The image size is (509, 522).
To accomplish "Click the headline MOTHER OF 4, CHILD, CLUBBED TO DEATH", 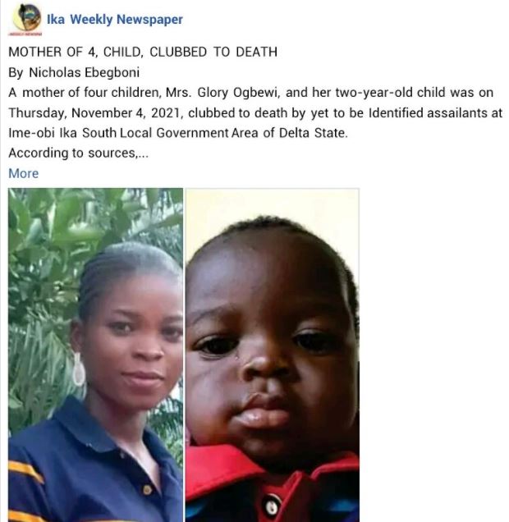I will tap(143, 53).
